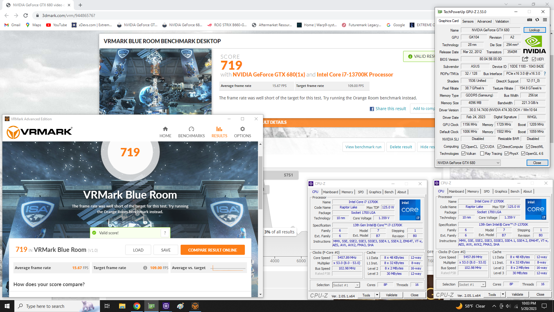
Task: Reload the browser page
Action: (26, 15)
